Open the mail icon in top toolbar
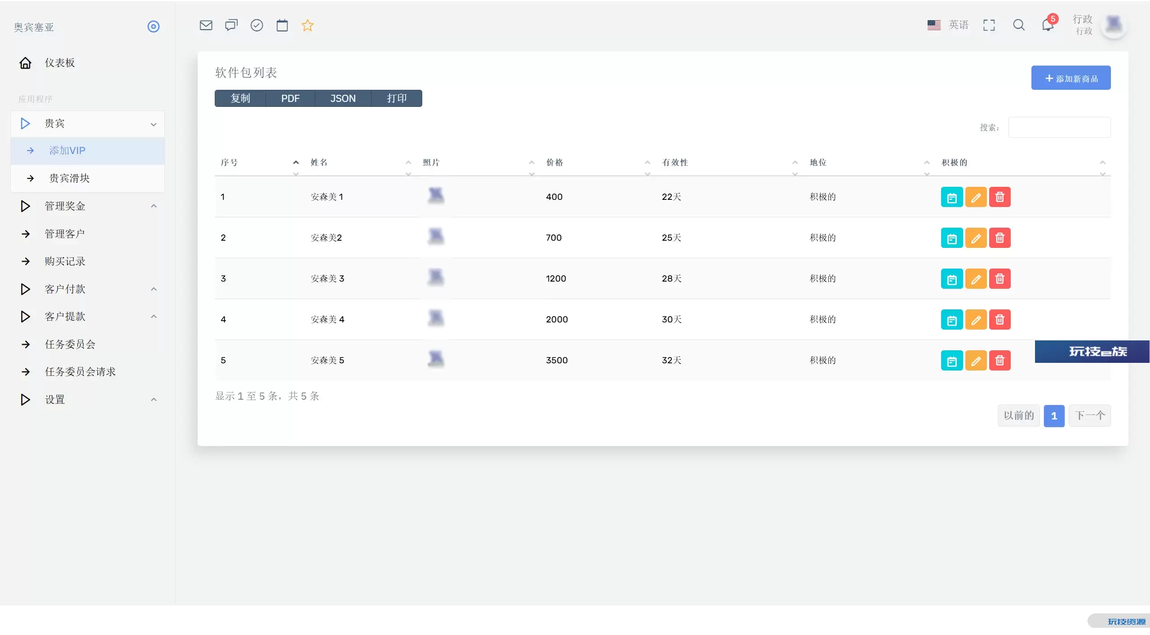Screen dimensions: 1150x635 click(x=206, y=25)
